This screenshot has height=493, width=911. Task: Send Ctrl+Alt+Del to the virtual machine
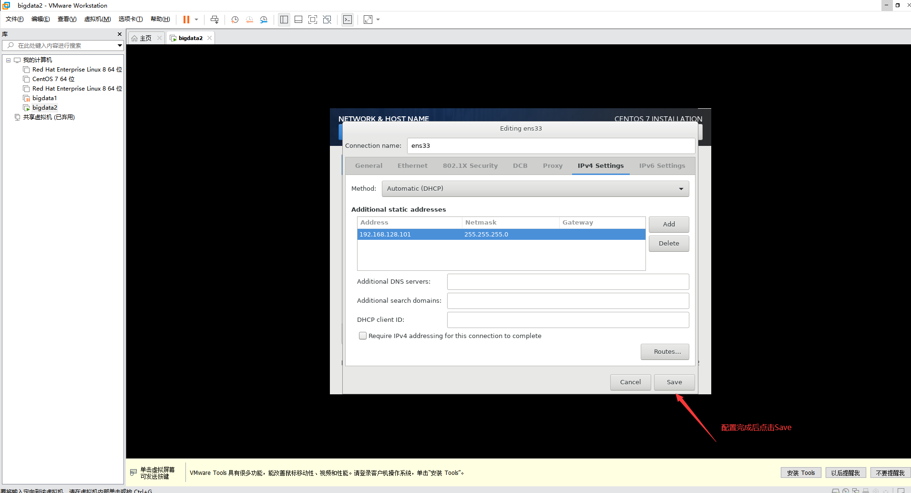pos(215,20)
